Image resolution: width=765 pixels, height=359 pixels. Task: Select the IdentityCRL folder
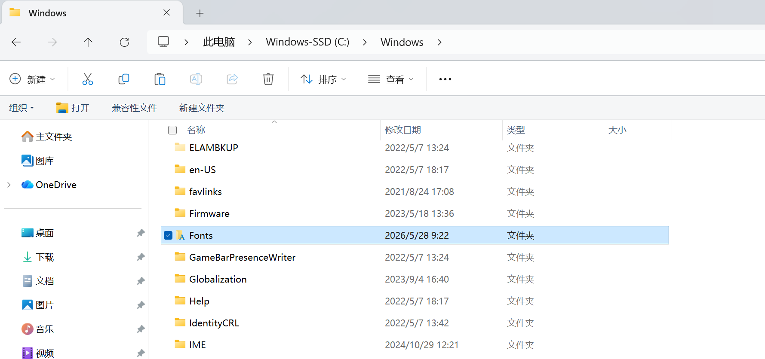point(415,323)
